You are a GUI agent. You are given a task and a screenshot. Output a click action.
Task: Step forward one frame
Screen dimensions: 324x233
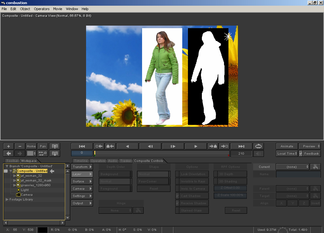(x=173, y=146)
